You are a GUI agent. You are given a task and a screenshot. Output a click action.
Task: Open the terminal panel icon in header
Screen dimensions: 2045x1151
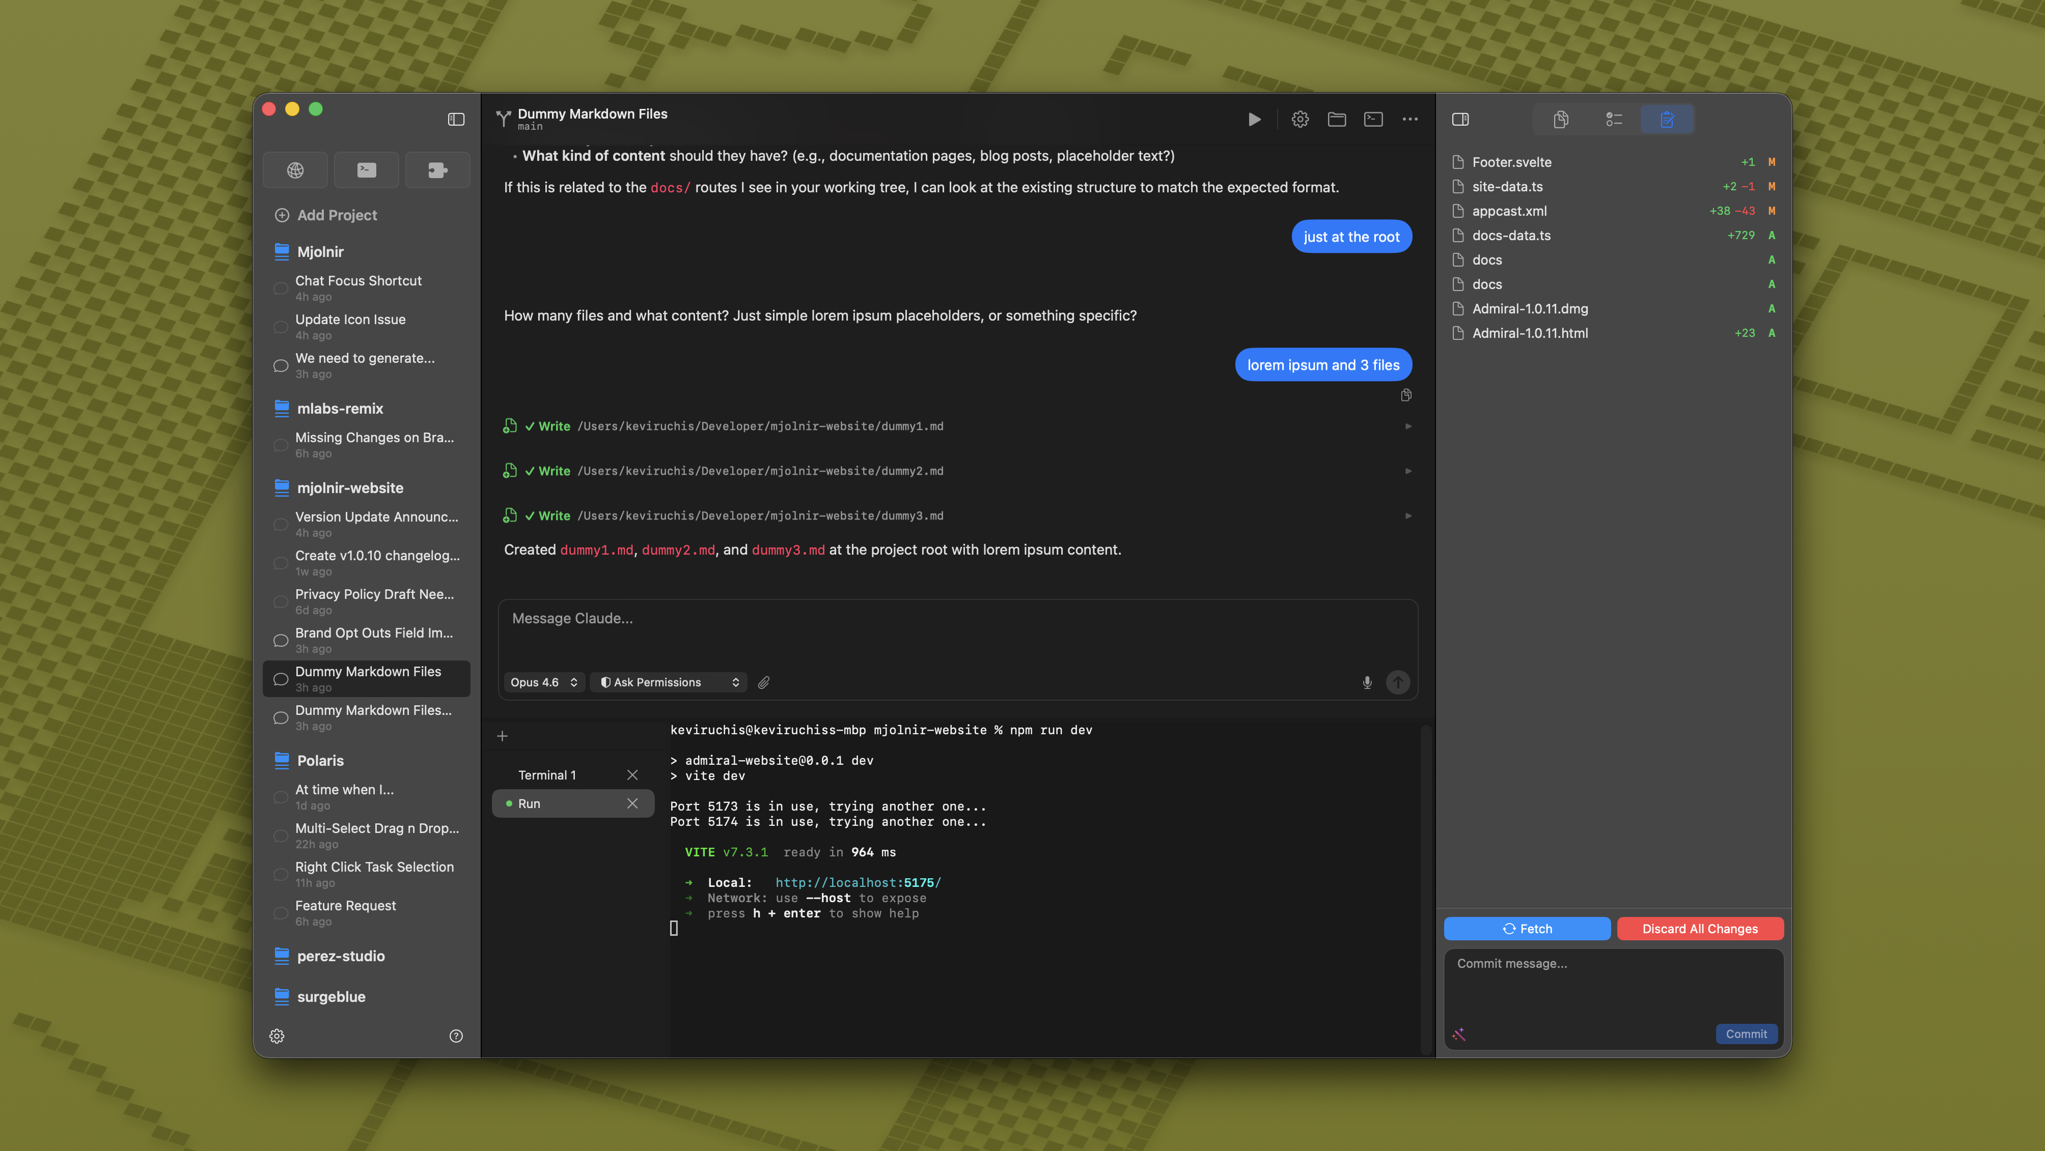(x=1373, y=119)
